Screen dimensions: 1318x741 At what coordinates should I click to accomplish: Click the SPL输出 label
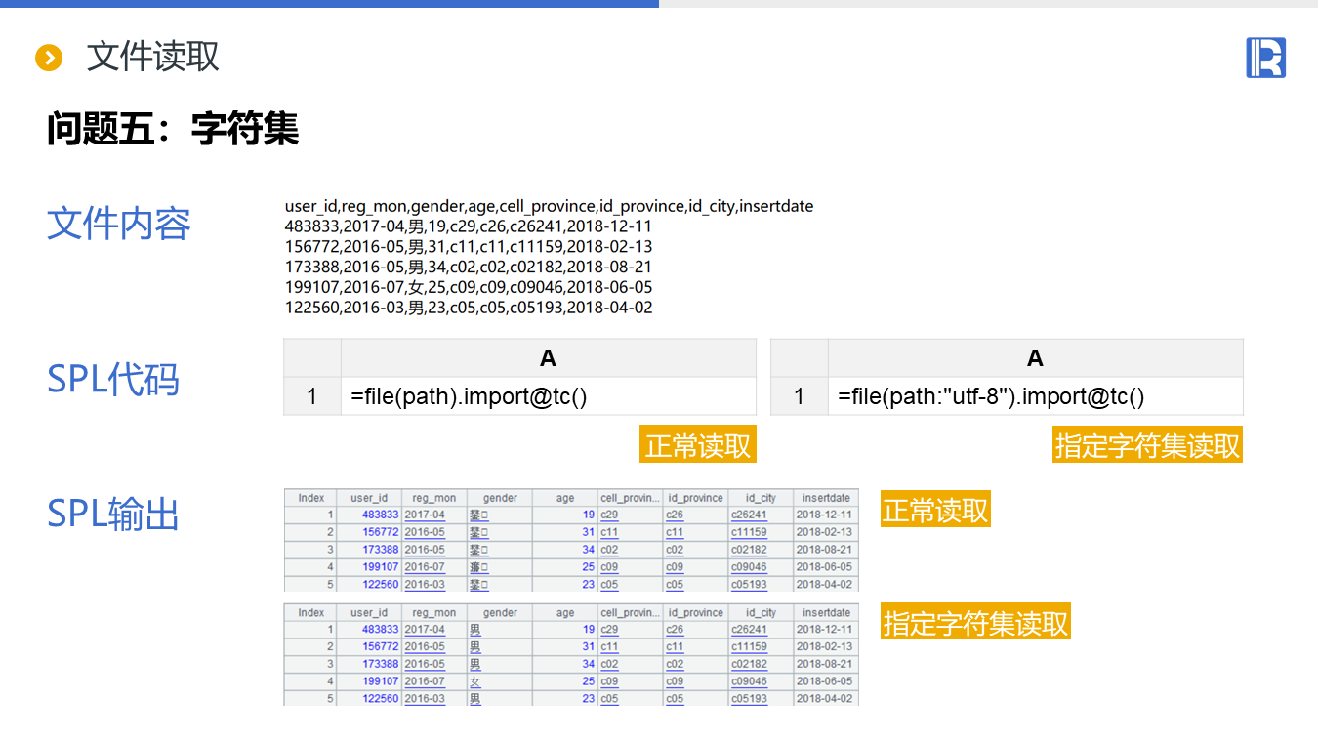113,514
